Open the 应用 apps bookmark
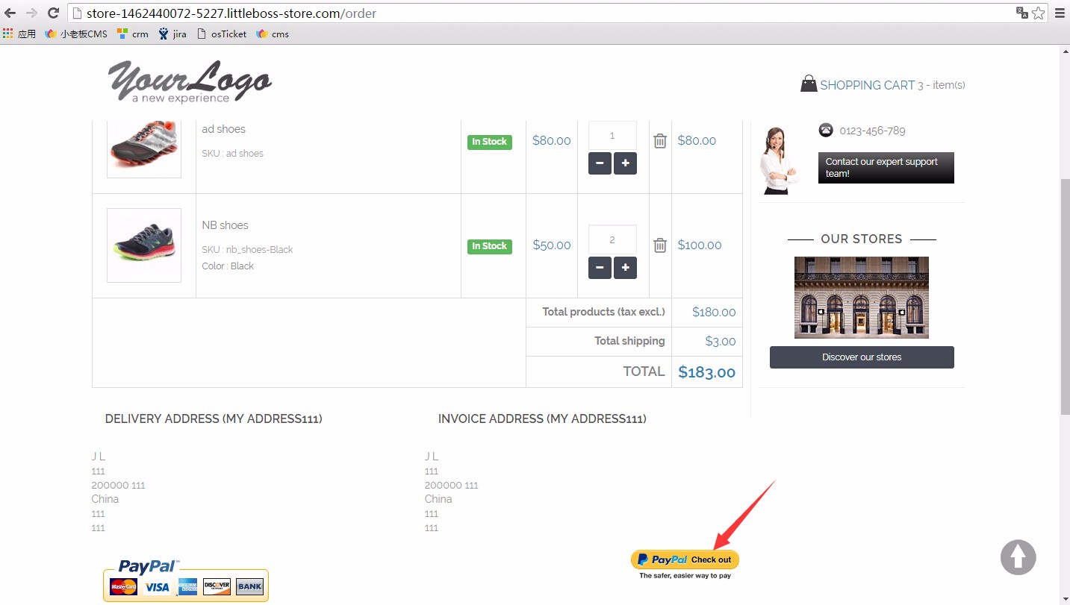Screen dimensions: 1070x605 tap(19, 34)
